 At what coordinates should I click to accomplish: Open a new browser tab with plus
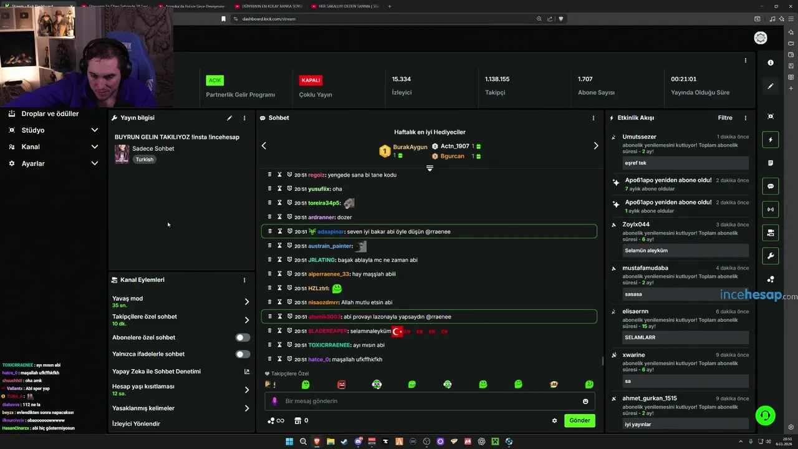click(390, 6)
